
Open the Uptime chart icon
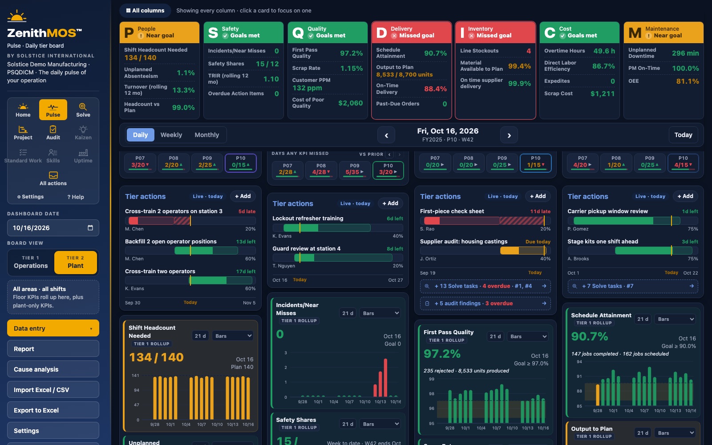pyautogui.click(x=83, y=156)
